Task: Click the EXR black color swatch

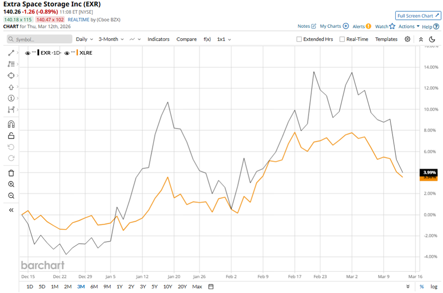Action: [39, 53]
